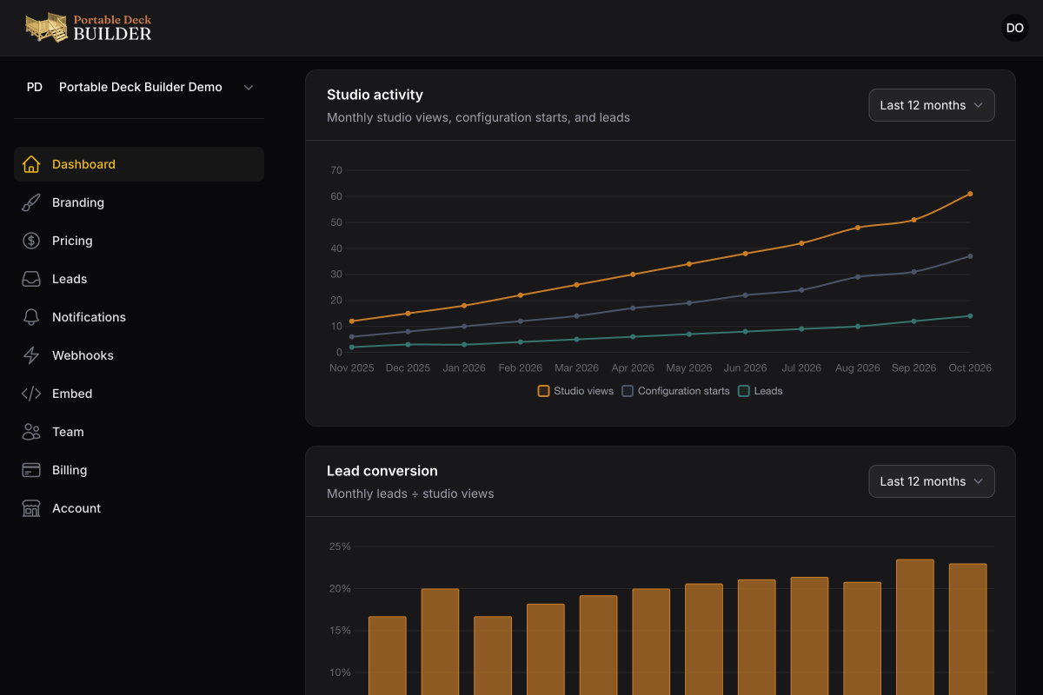
Task: Click the PD workspace badge
Action: [35, 87]
